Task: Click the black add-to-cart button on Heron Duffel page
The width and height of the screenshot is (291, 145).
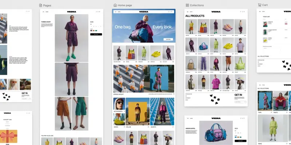Action: (240, 141)
